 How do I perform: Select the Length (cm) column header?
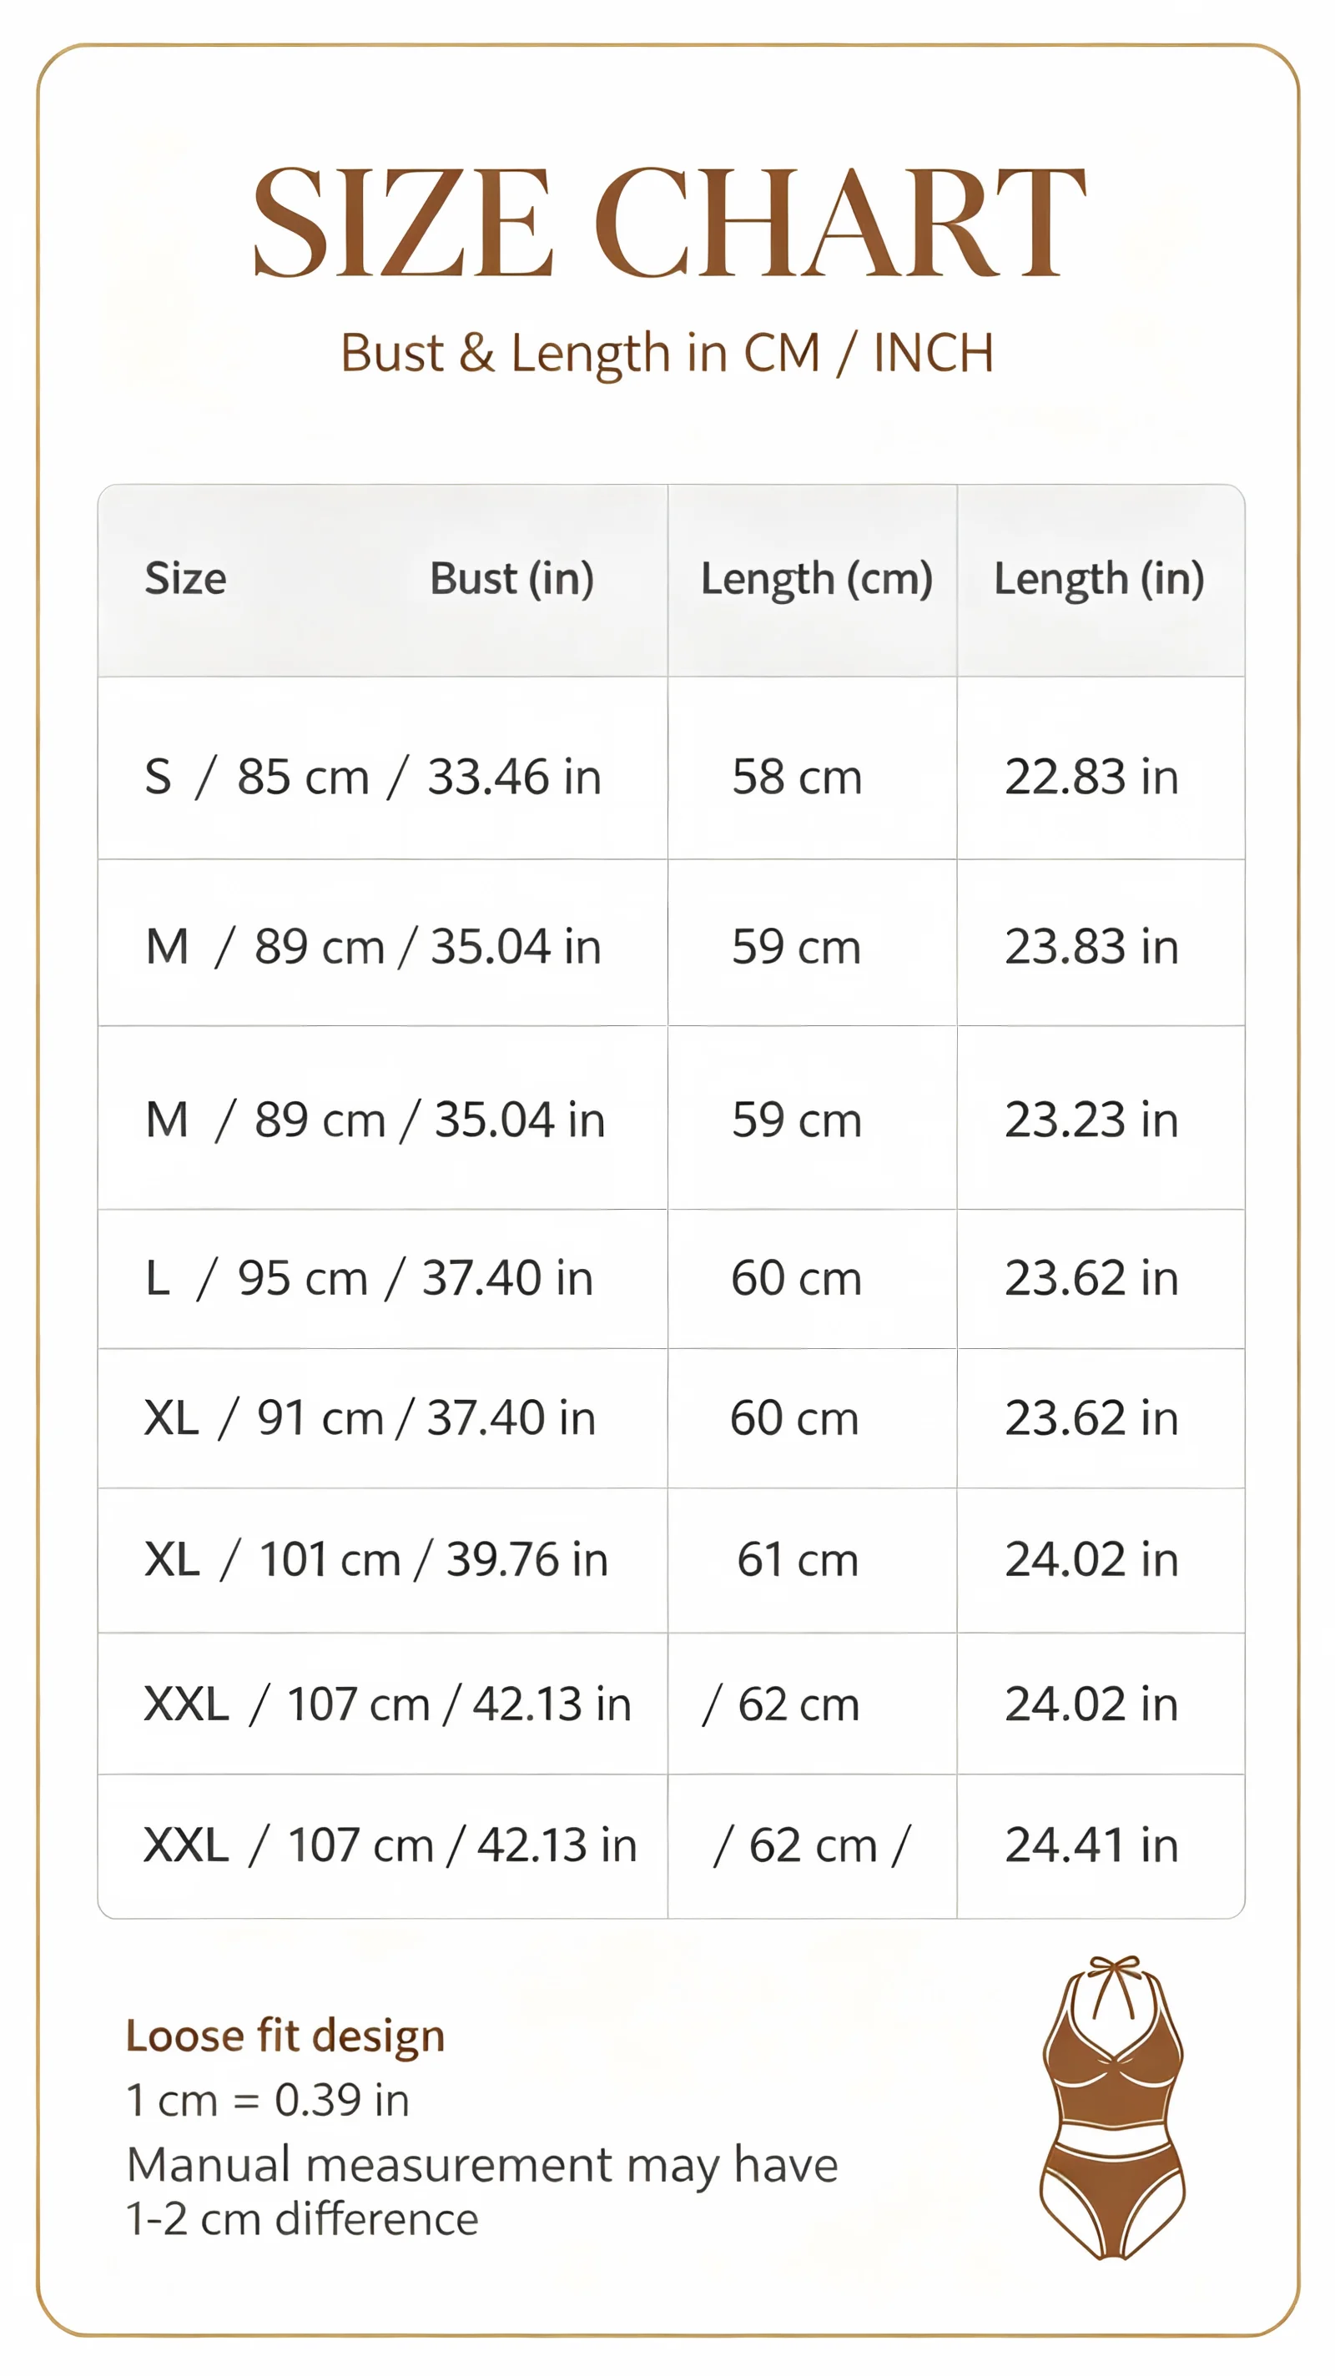pos(817,580)
